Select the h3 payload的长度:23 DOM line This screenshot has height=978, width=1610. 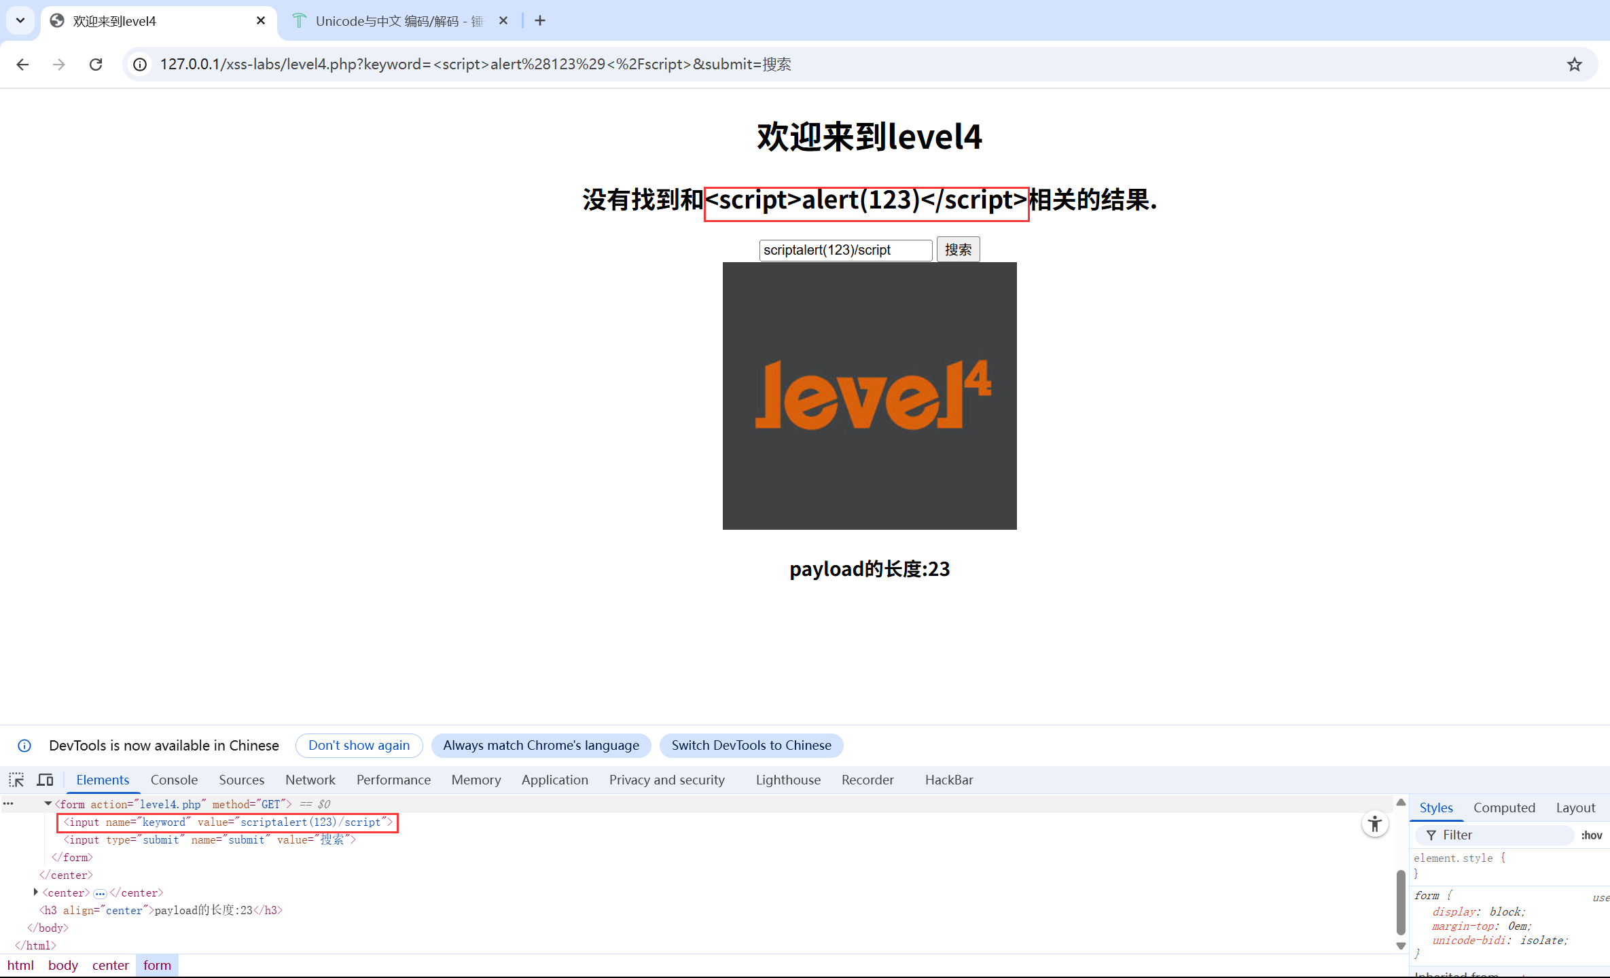pyautogui.click(x=161, y=911)
